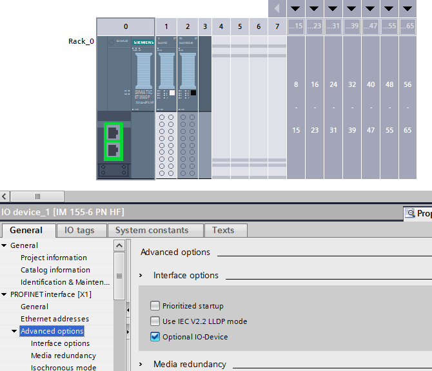
Task: Expand the slot group ...47 arrow
Action: tap(371, 8)
